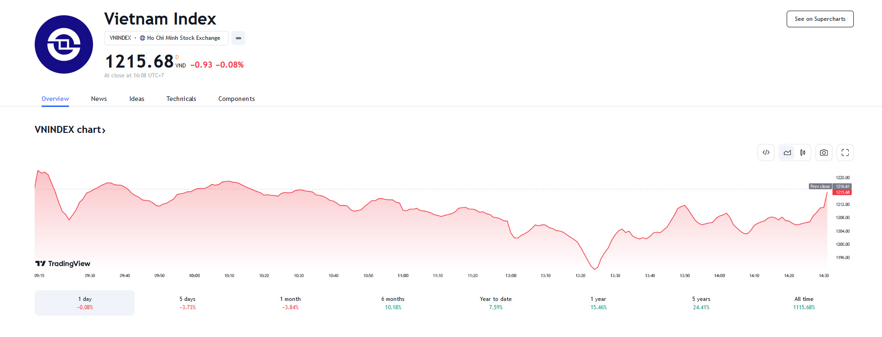Click the minus icon beside exchange name
The image size is (882, 337).
[238, 38]
